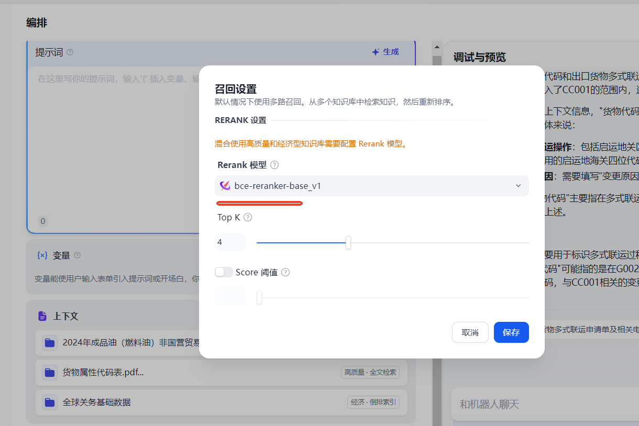639x426 pixels.
Task: Click the help icon beside 提示词 label
Action: [x=71, y=52]
